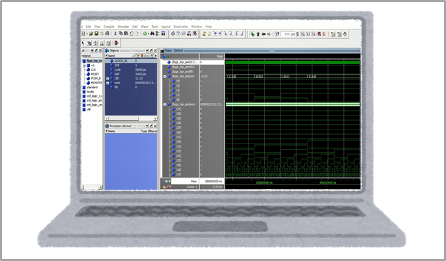Screen dimensions: 446x261
Task: Click the Save icon in the toolbar
Action: pos(97,33)
